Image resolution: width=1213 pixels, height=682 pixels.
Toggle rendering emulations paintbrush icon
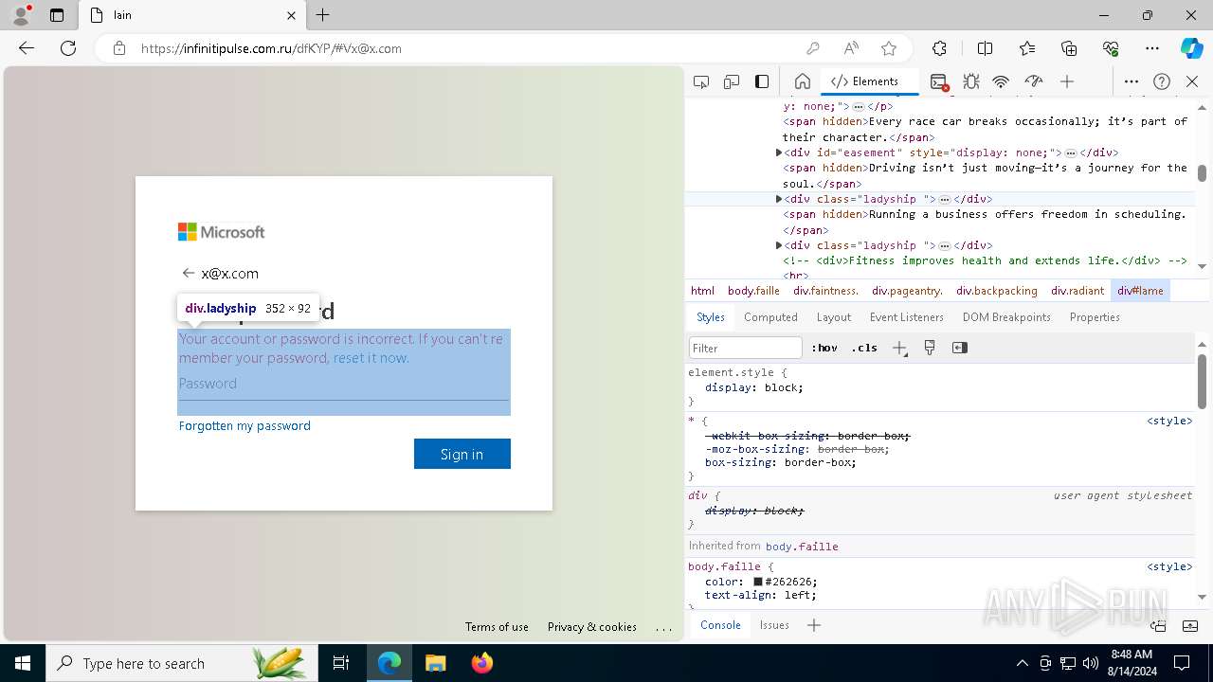[930, 348]
